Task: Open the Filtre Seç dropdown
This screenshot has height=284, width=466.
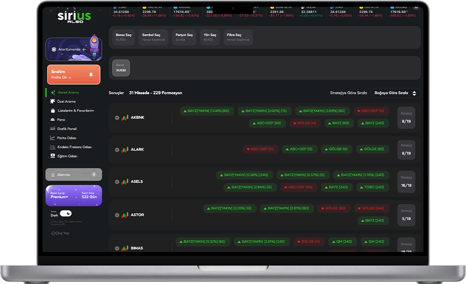Action: click(x=238, y=37)
